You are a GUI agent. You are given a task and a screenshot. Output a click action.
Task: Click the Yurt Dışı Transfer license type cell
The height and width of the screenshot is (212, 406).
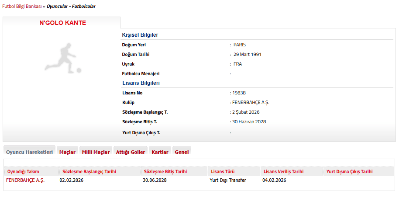coord(227,180)
